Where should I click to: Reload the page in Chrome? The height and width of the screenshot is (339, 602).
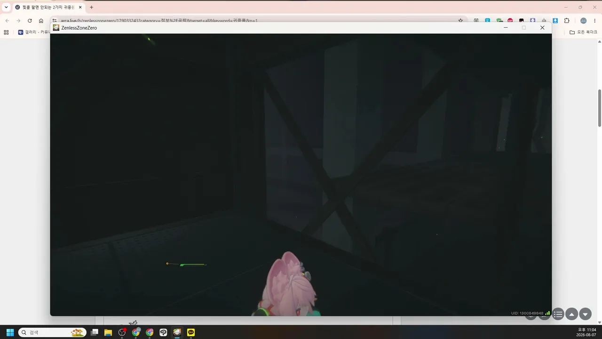[30, 21]
